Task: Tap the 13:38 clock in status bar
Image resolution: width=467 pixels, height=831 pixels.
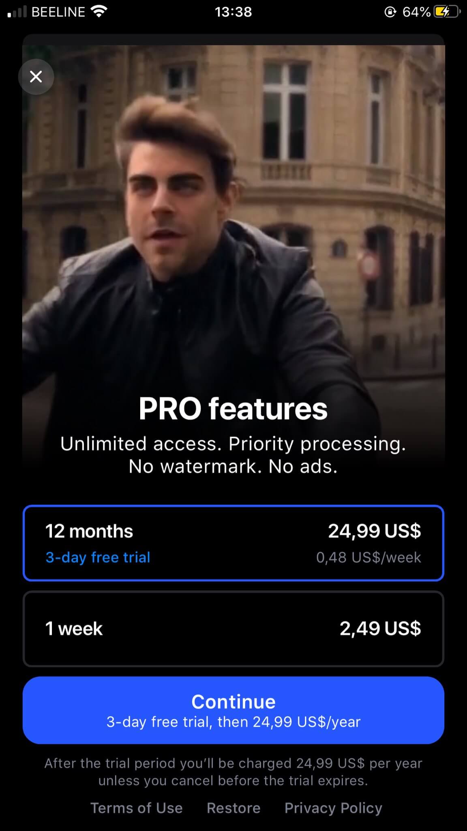Action: tap(233, 12)
